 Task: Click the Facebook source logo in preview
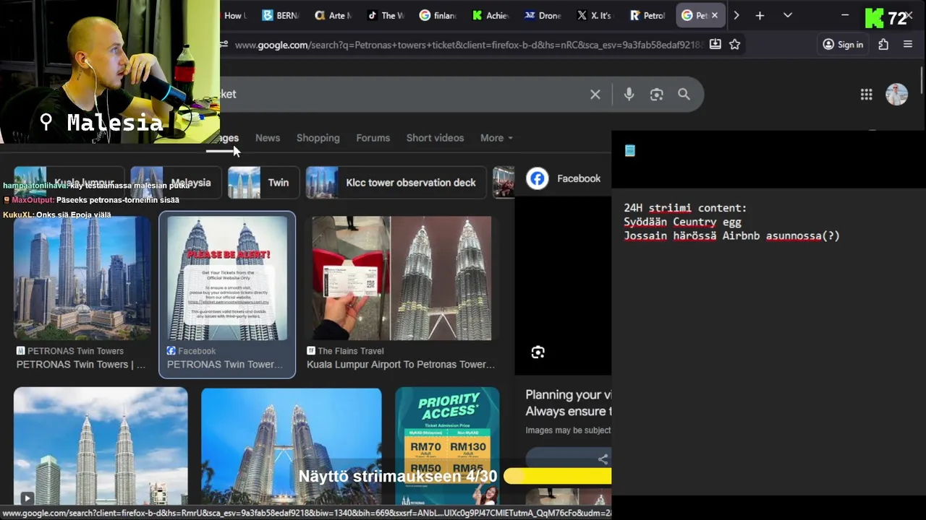537,178
